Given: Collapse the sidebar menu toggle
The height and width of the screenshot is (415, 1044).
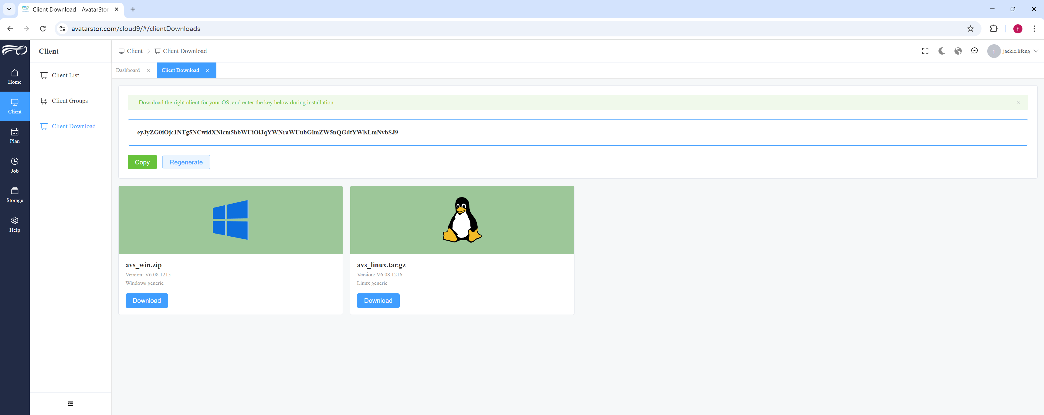Looking at the screenshot, I should [x=70, y=404].
